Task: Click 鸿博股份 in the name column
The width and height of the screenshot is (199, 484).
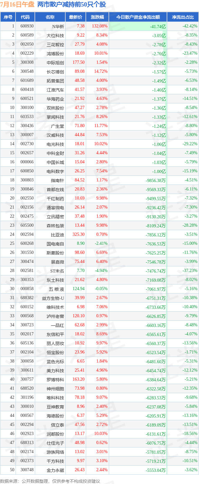Action: coord(55,53)
